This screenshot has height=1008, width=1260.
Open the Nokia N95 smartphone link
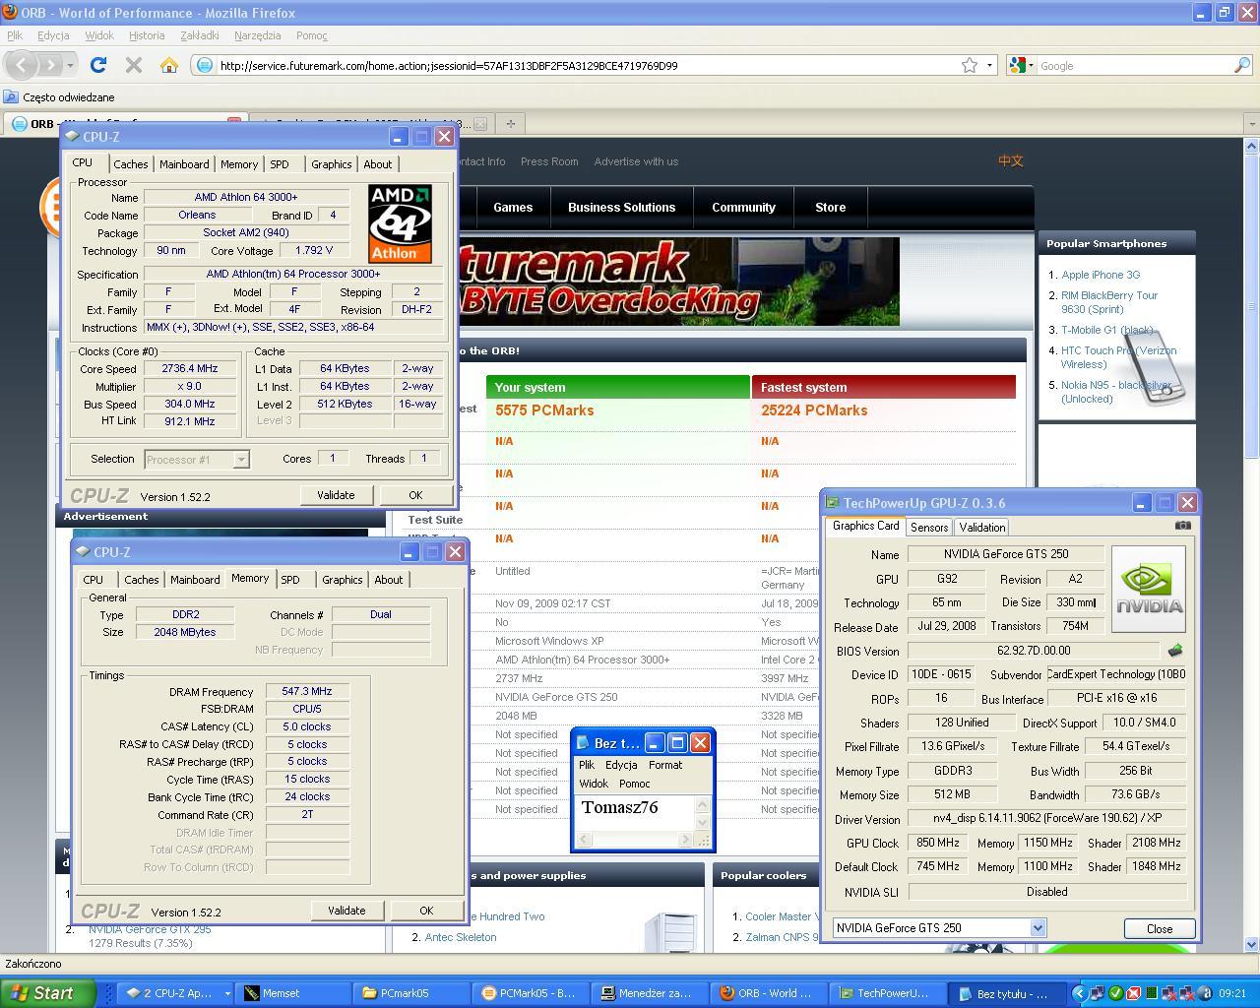coord(1116,392)
